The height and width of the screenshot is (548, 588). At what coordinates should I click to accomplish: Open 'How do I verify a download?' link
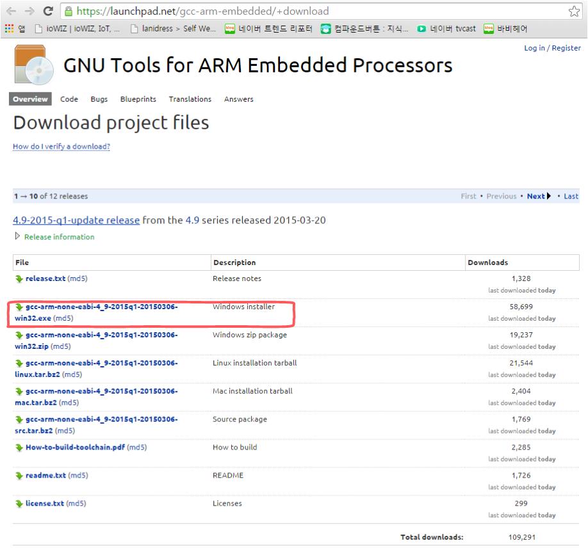tap(61, 147)
